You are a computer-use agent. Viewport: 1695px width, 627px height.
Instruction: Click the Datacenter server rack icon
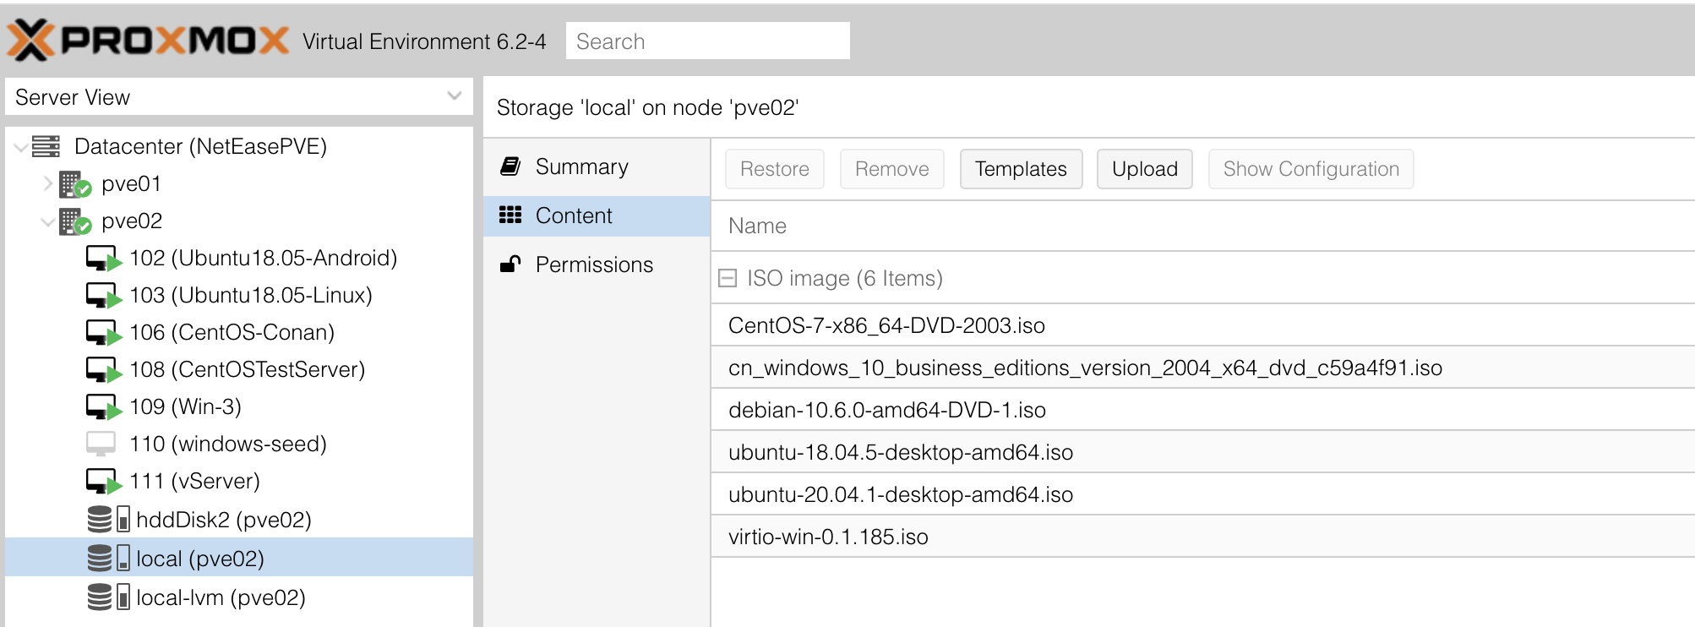pos(46,146)
